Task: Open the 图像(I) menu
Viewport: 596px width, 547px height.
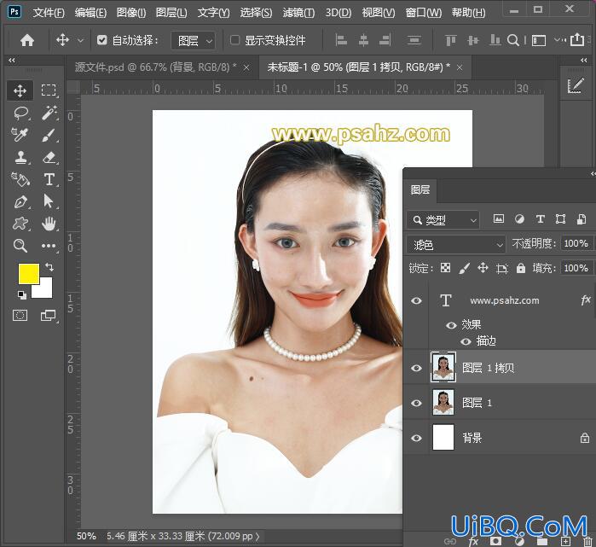Action: coord(131,13)
